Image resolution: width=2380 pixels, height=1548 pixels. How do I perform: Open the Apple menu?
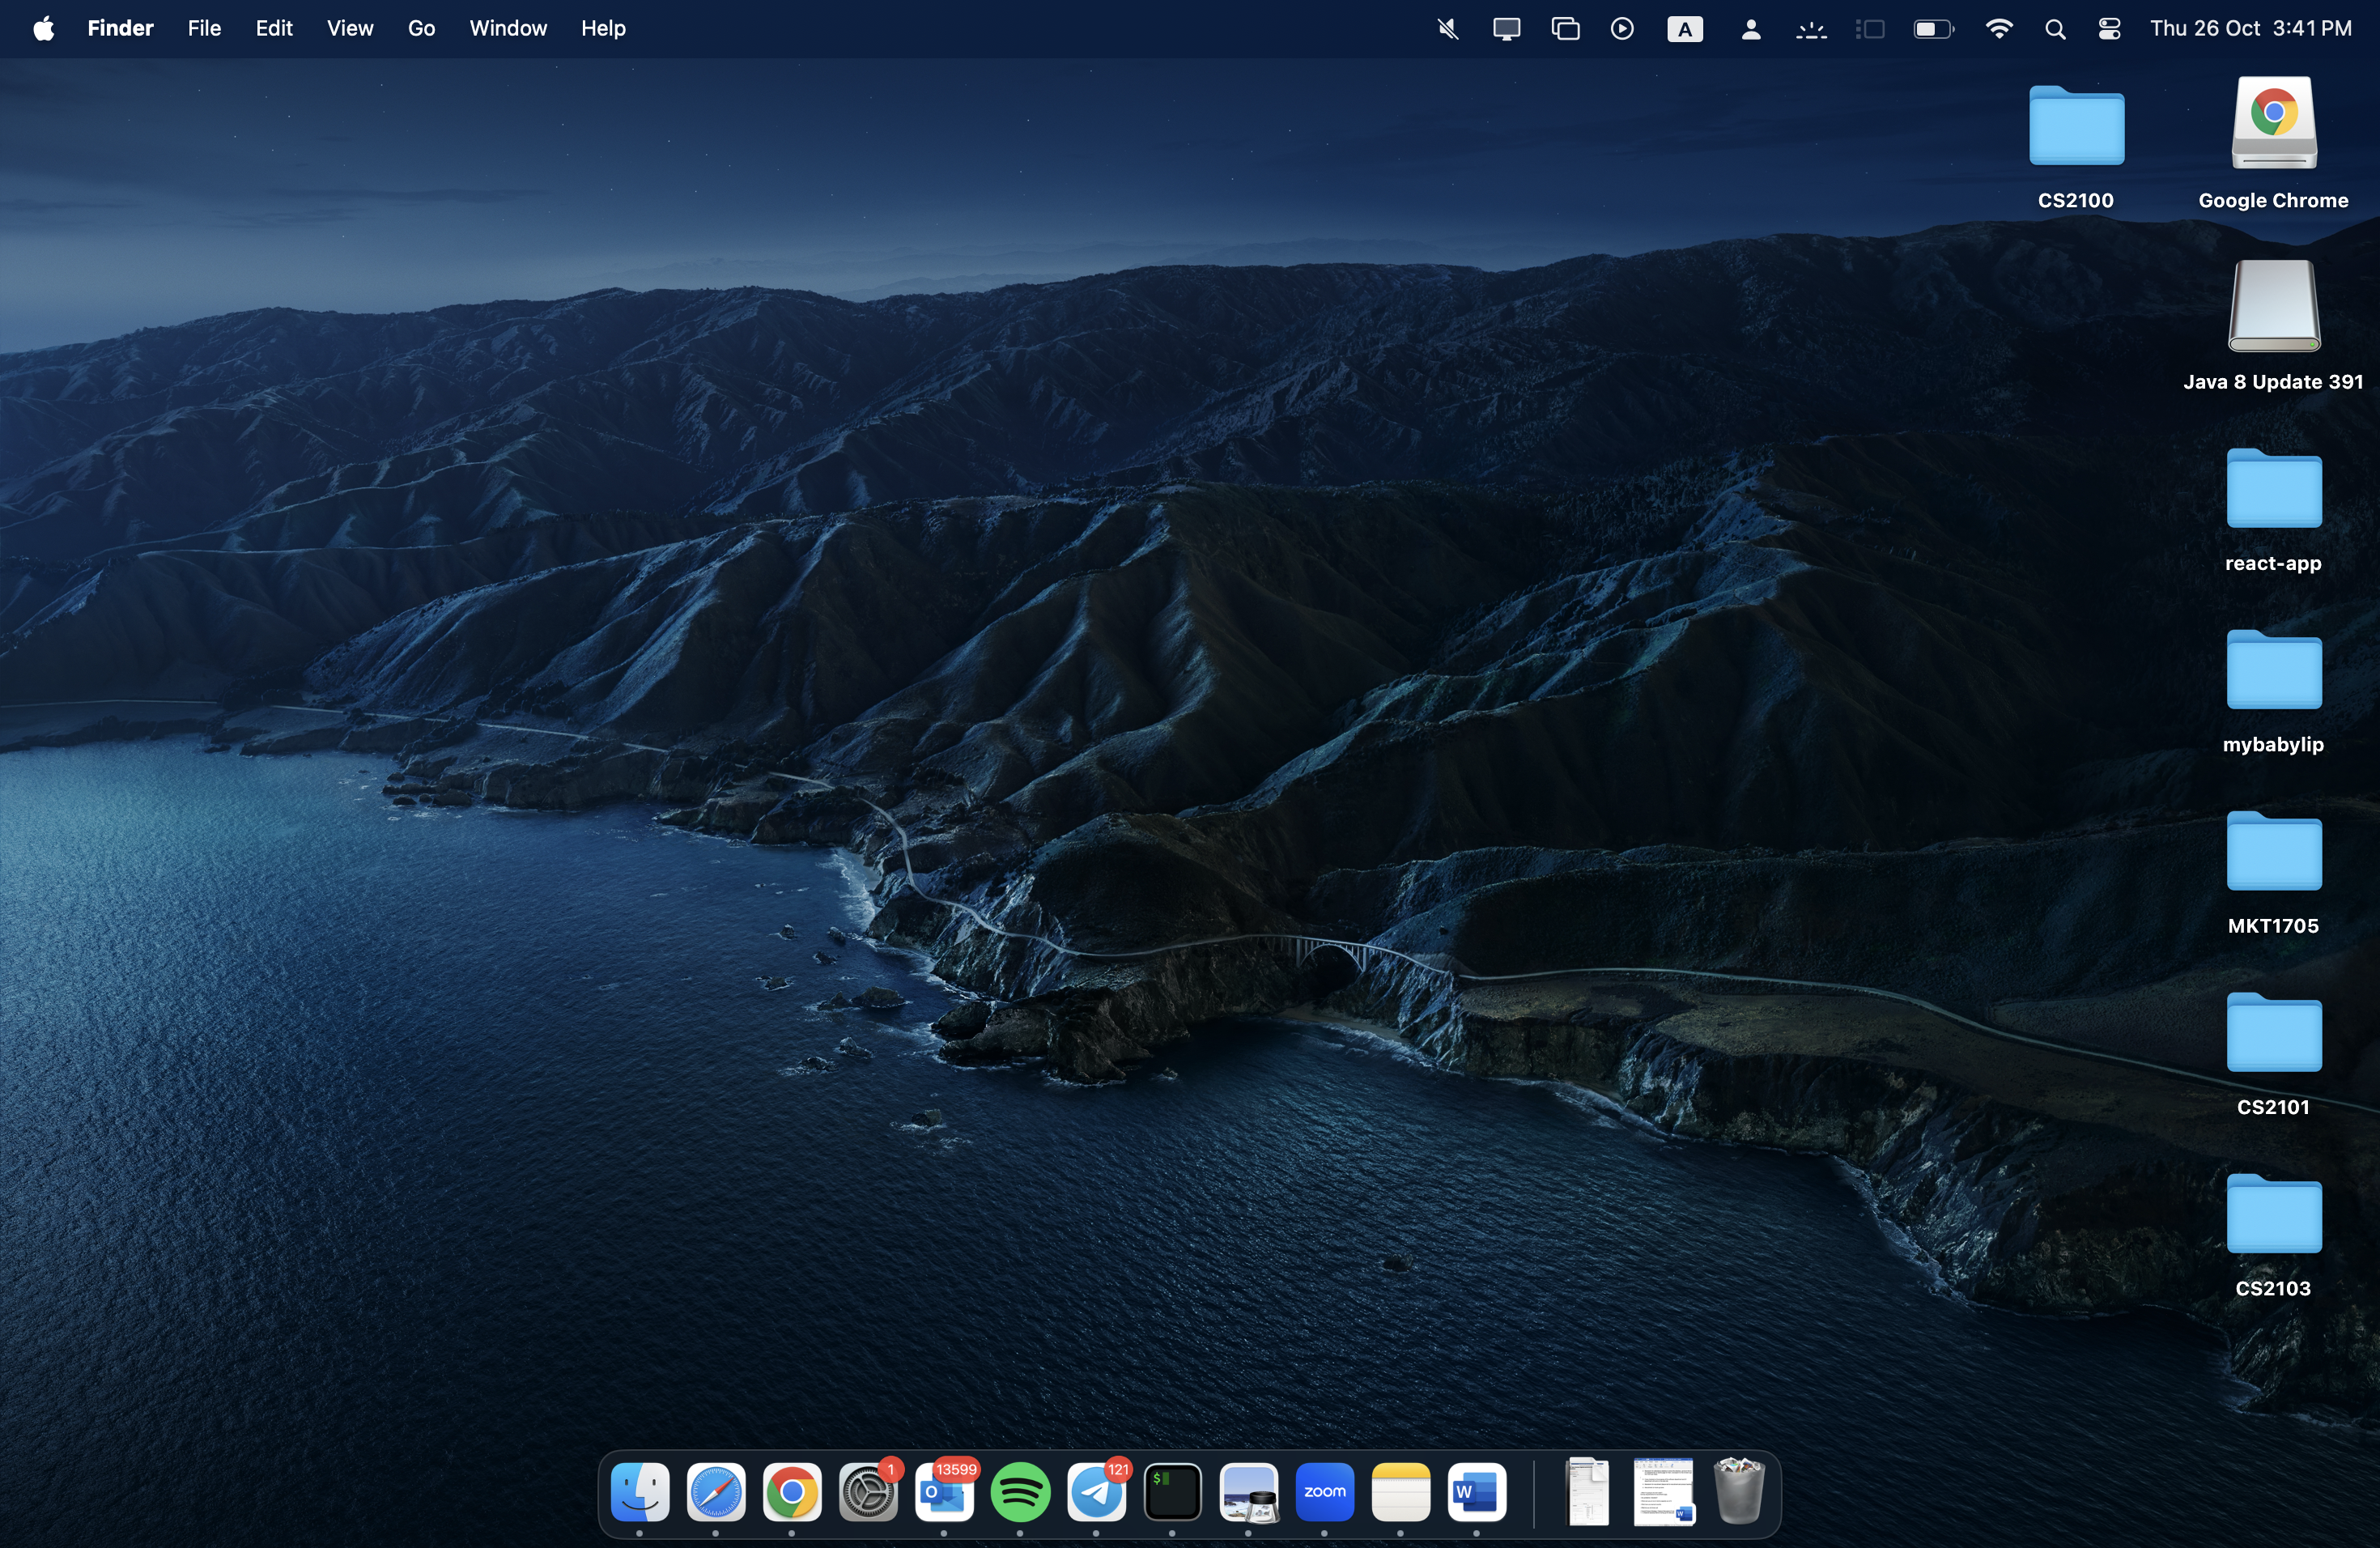point(43,29)
